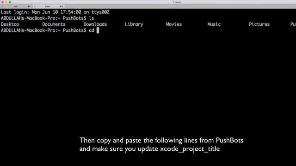Click the Downloads folder name in ls output
This screenshot has width=296, height=166.
pos(95,24)
